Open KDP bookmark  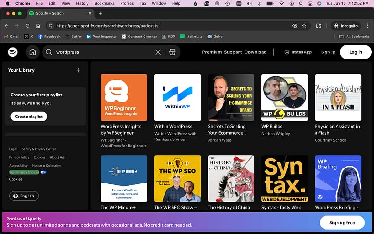[168, 37]
